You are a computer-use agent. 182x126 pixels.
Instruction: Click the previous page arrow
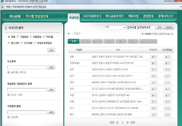pos(117,123)
